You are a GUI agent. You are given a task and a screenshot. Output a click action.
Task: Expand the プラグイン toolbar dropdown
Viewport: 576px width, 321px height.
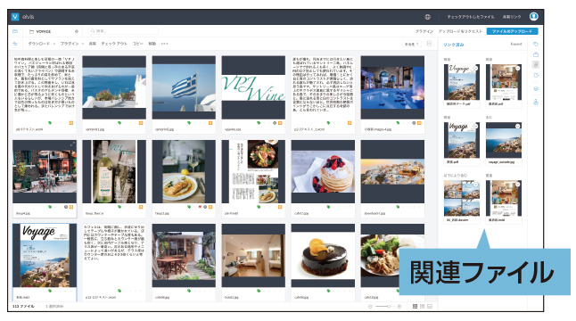point(71,44)
